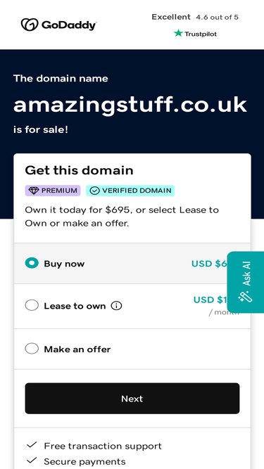
Task: Select the Lease to own radio button
Action: [32, 306]
